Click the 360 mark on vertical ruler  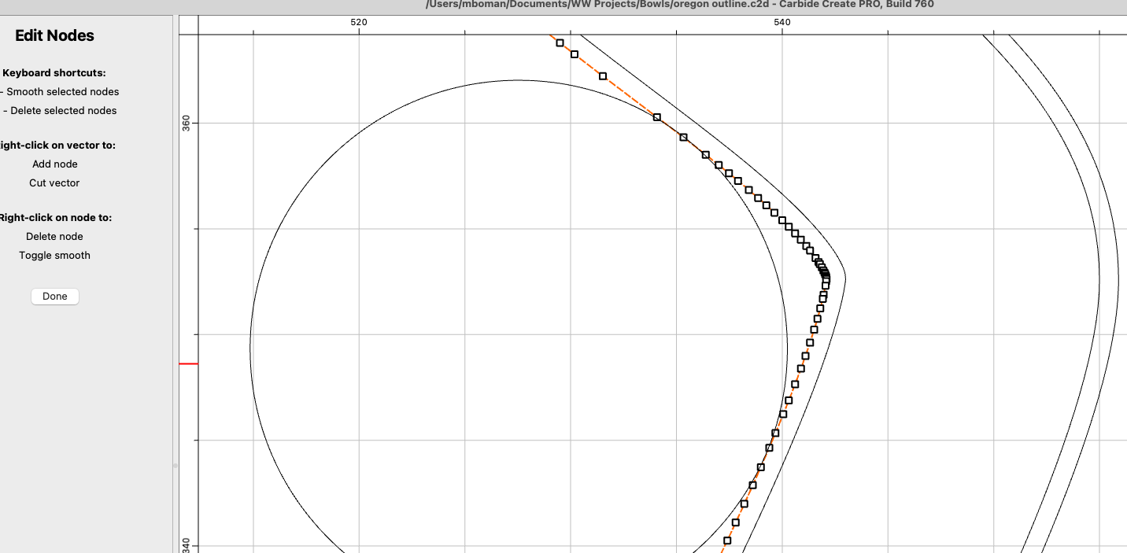[187, 123]
